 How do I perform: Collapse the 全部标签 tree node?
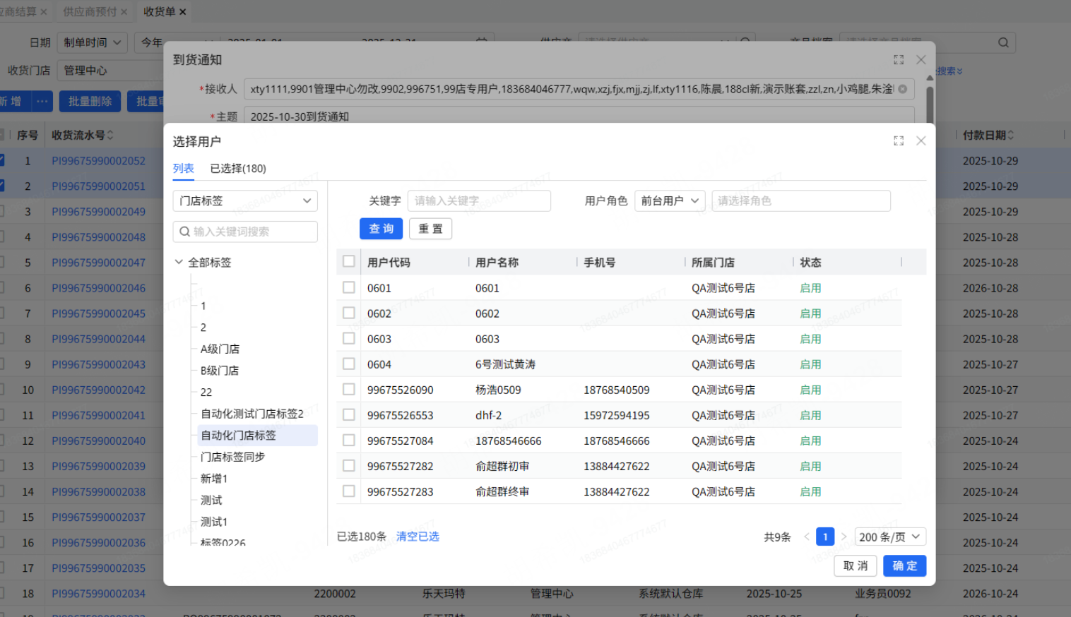point(179,263)
